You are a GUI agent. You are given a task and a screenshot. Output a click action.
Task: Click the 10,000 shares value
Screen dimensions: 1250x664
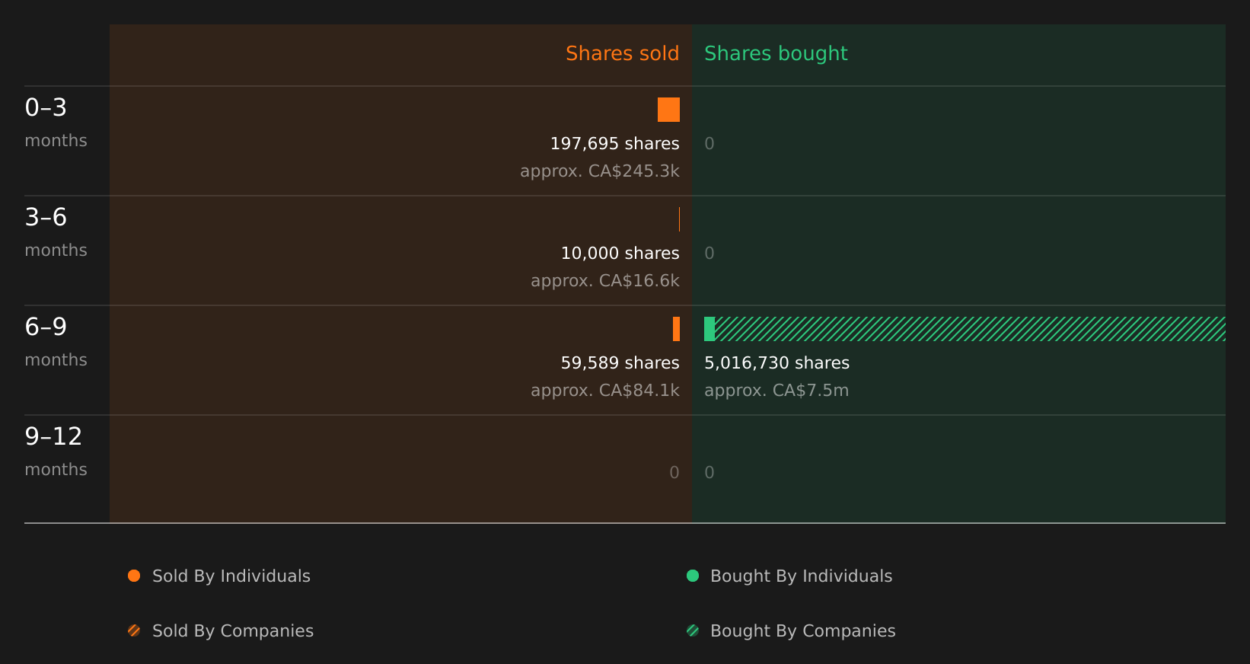click(x=620, y=253)
